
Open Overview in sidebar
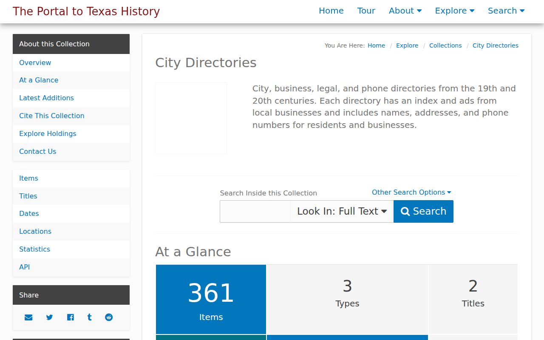tap(71, 62)
